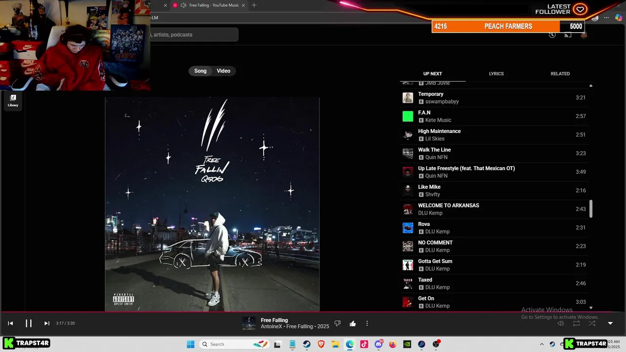Skip to the previous track
The height and width of the screenshot is (352, 626).
point(10,323)
